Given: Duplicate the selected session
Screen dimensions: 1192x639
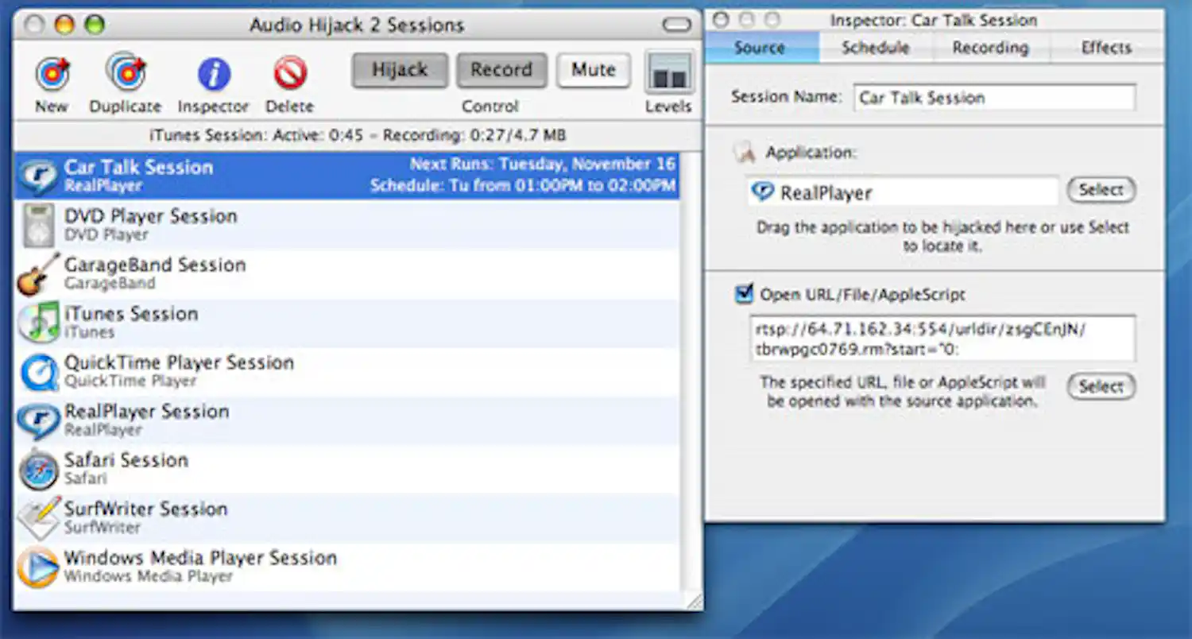Looking at the screenshot, I should [125, 73].
